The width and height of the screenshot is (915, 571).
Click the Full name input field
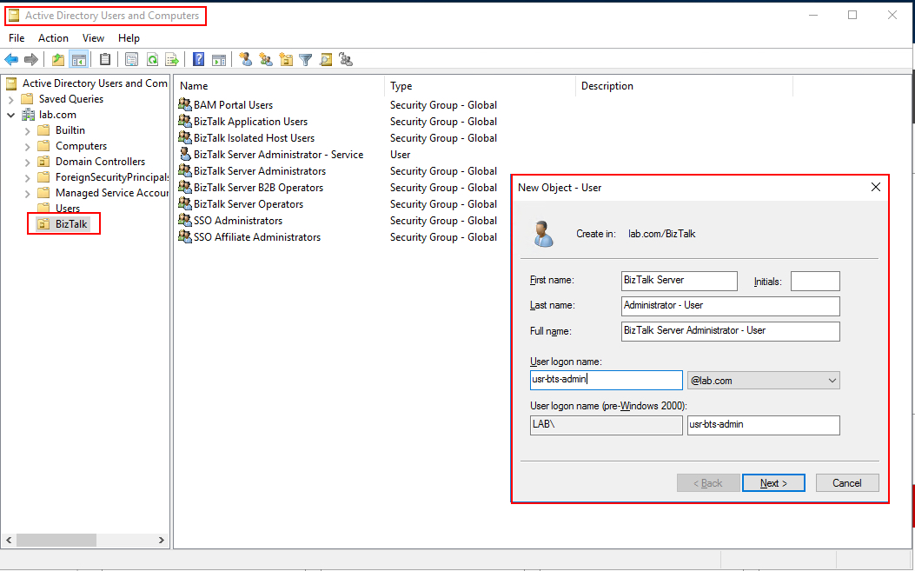[x=731, y=330]
